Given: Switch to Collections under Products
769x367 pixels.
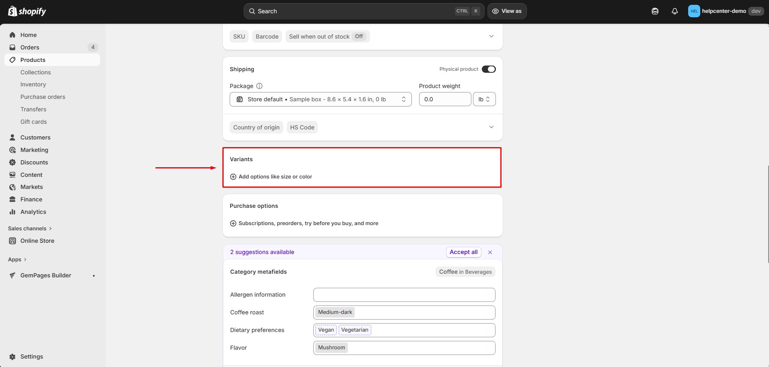Looking at the screenshot, I should click(35, 72).
